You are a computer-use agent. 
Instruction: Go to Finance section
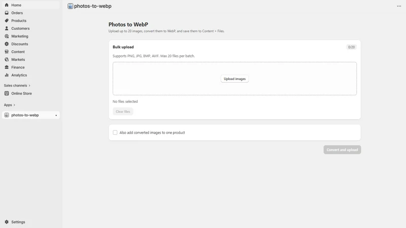(30, 67)
